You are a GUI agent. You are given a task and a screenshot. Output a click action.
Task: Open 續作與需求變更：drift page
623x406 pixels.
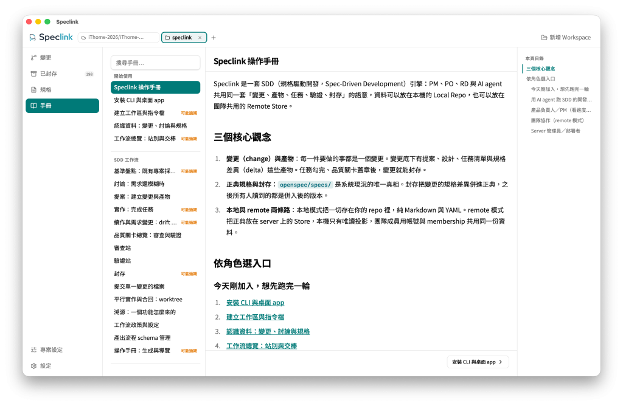[155, 222]
